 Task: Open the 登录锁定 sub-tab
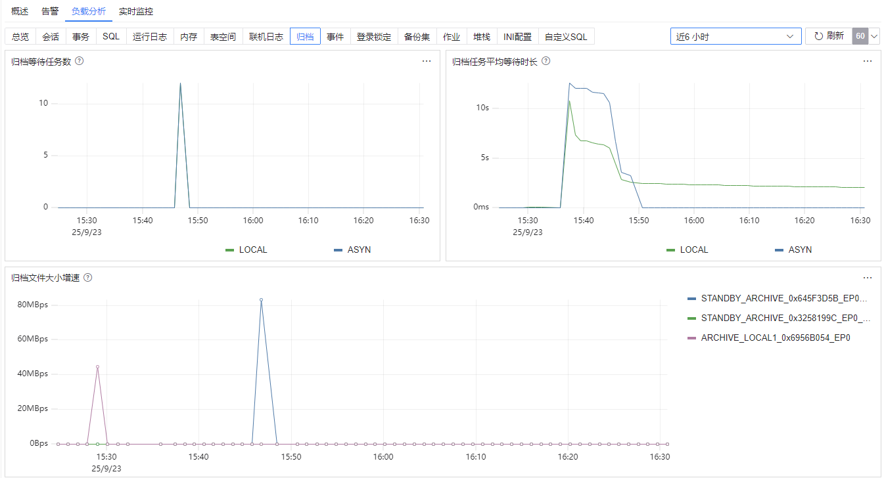pos(374,37)
